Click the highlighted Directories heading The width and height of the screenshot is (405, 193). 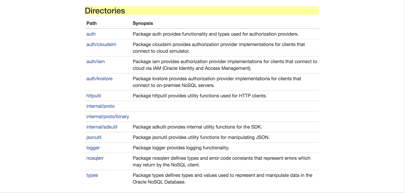pyautogui.click(x=105, y=11)
